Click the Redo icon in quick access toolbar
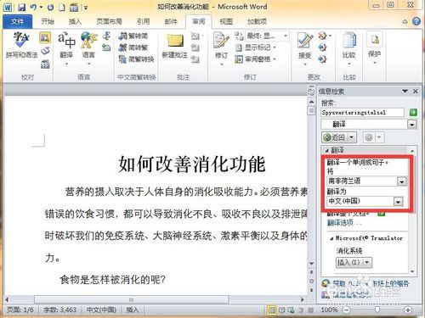425x318 pixels. coord(50,8)
